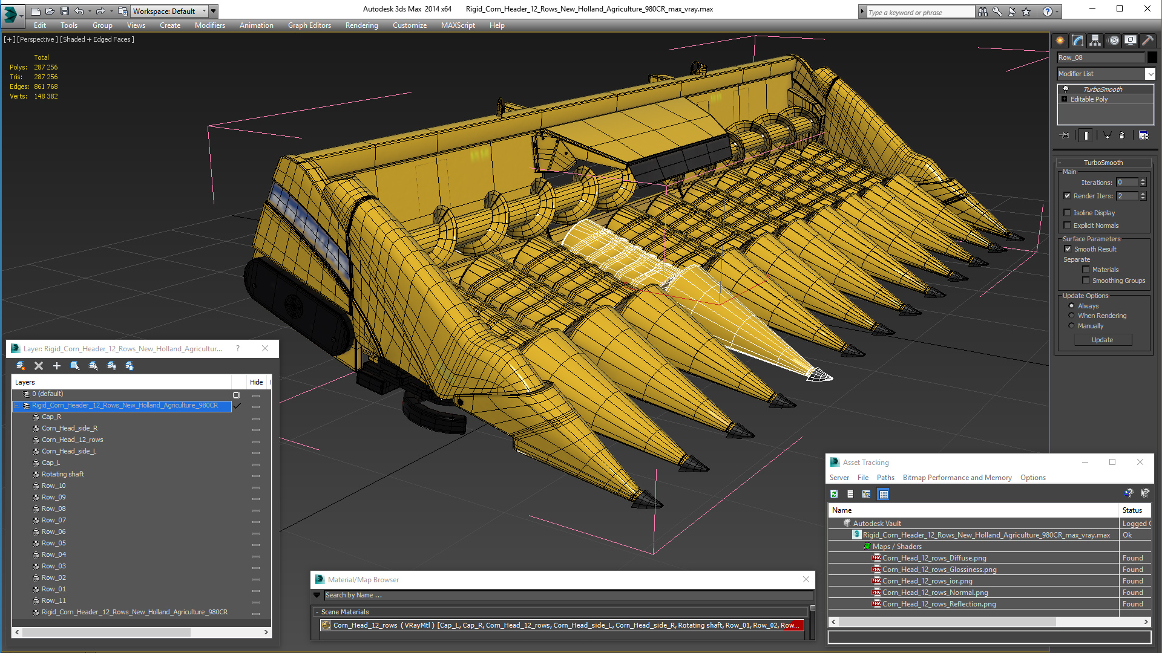Click Asset Tracking refresh icon

point(834,494)
